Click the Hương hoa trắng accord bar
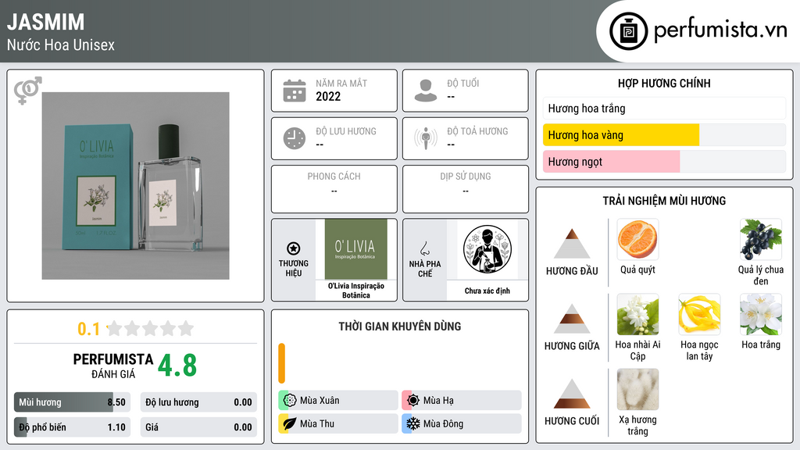Viewport: 800px width, 450px height. tap(664, 108)
